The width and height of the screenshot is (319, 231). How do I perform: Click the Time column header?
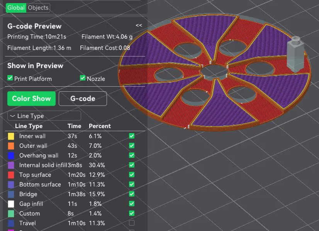click(74, 126)
